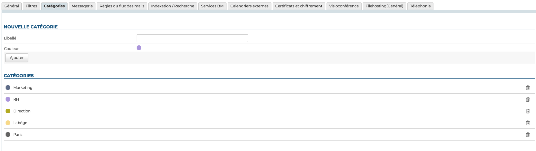Open the Visioconférence tab
Viewport: 536px width, 151px height.
344,6
